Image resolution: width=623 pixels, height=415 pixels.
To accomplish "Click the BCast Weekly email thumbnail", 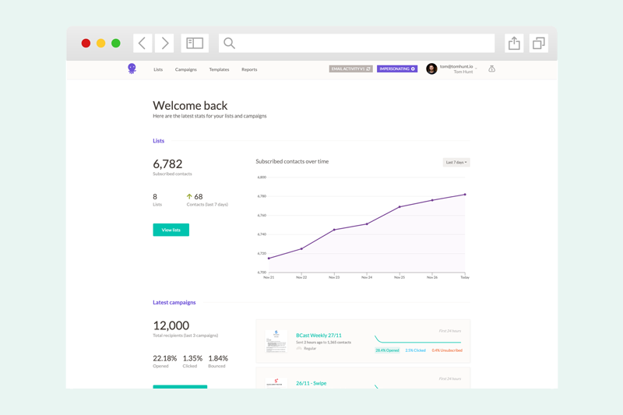I will (x=276, y=341).
